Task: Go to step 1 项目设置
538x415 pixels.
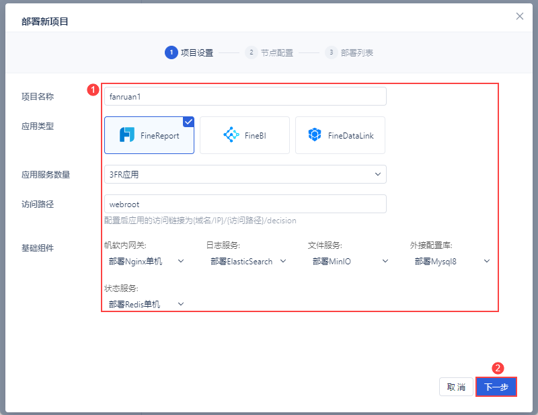Action: [189, 52]
